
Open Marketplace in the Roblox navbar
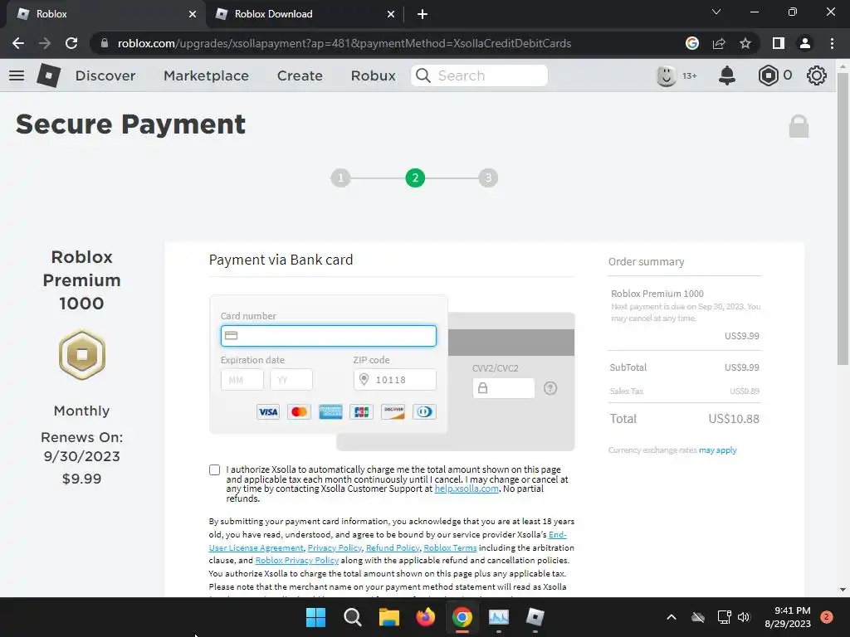coord(206,75)
